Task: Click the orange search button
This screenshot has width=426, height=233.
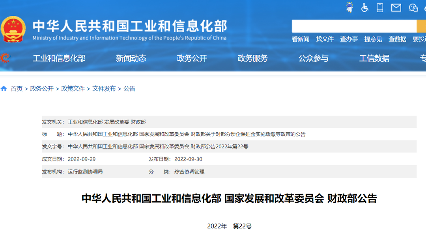Action: tap(422, 26)
